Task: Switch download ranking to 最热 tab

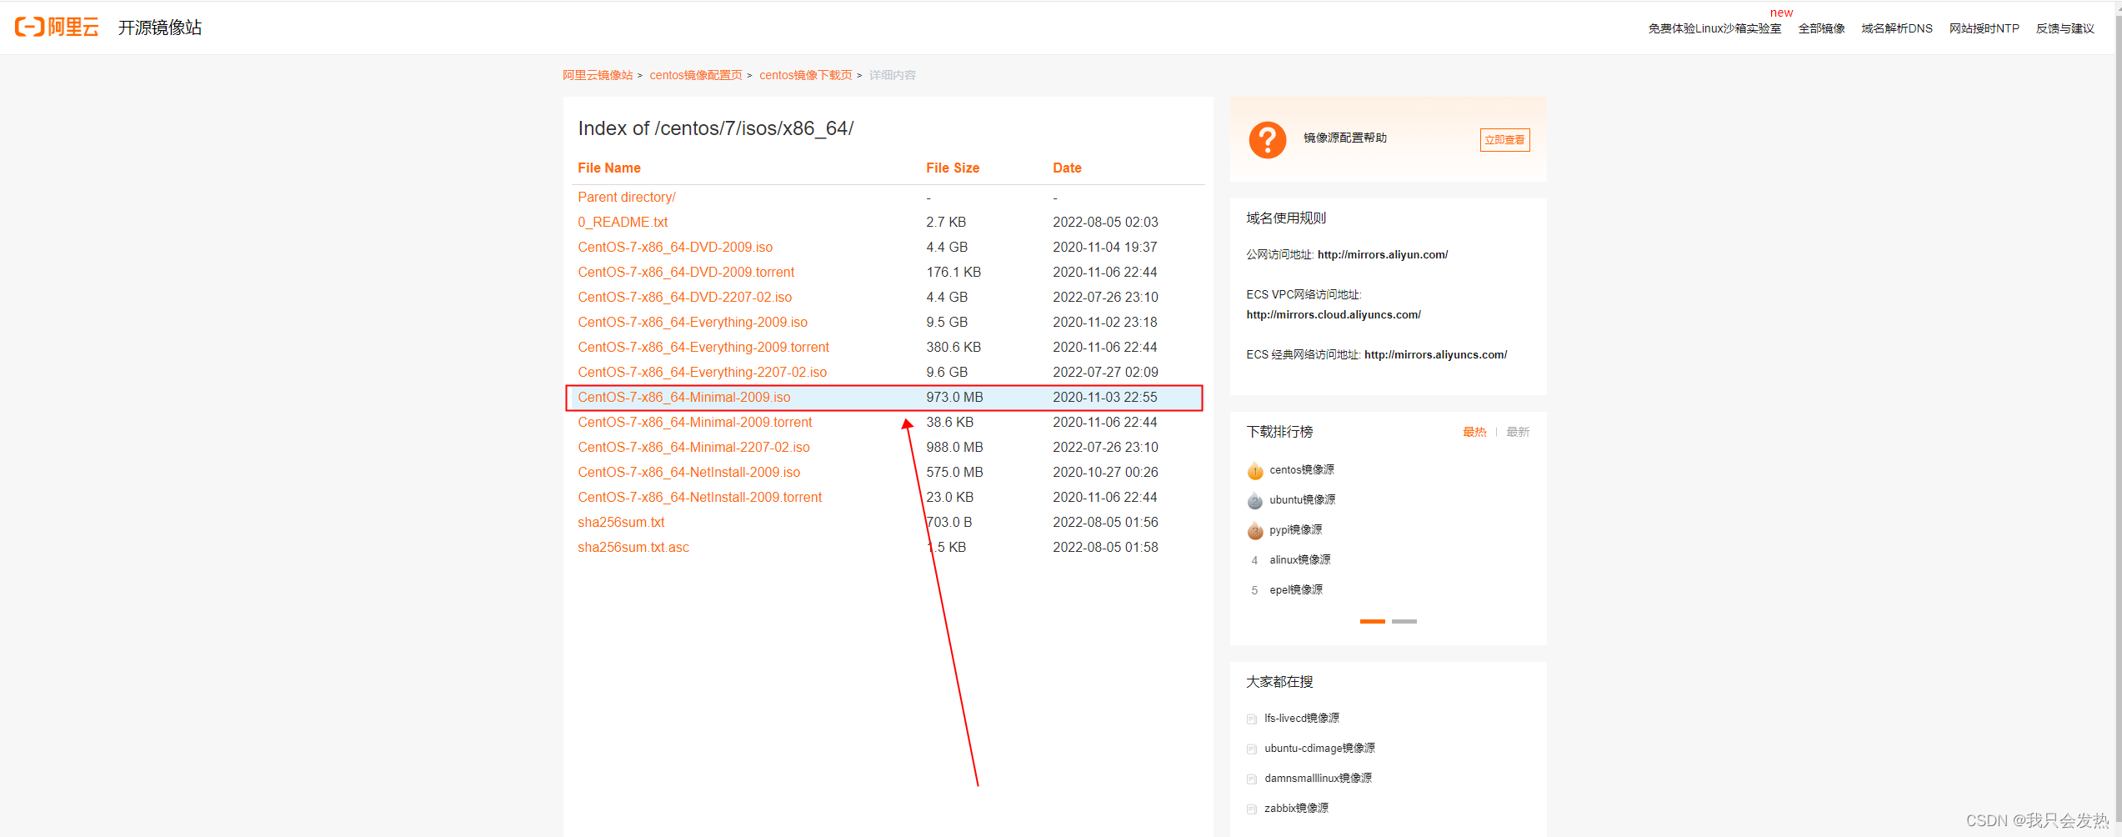Action: [1474, 432]
